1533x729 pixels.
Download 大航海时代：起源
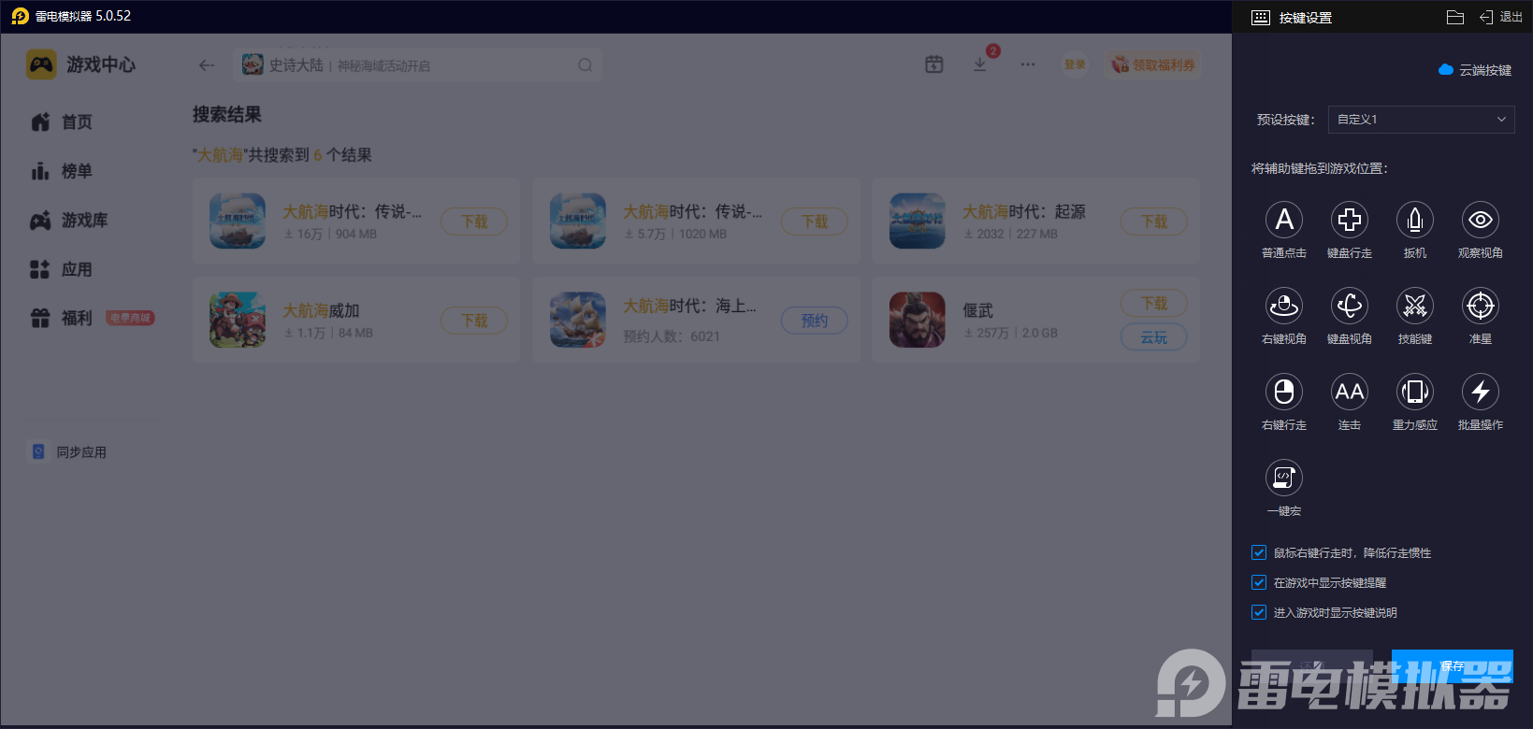click(1154, 222)
